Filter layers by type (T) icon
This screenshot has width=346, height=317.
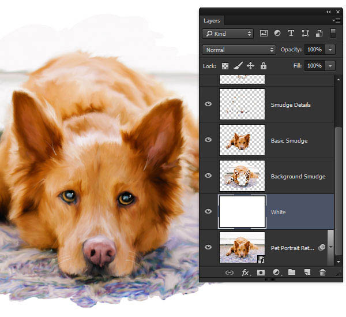pos(291,33)
